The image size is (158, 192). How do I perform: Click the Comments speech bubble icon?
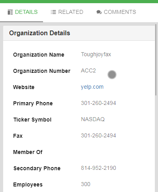[x=99, y=12]
